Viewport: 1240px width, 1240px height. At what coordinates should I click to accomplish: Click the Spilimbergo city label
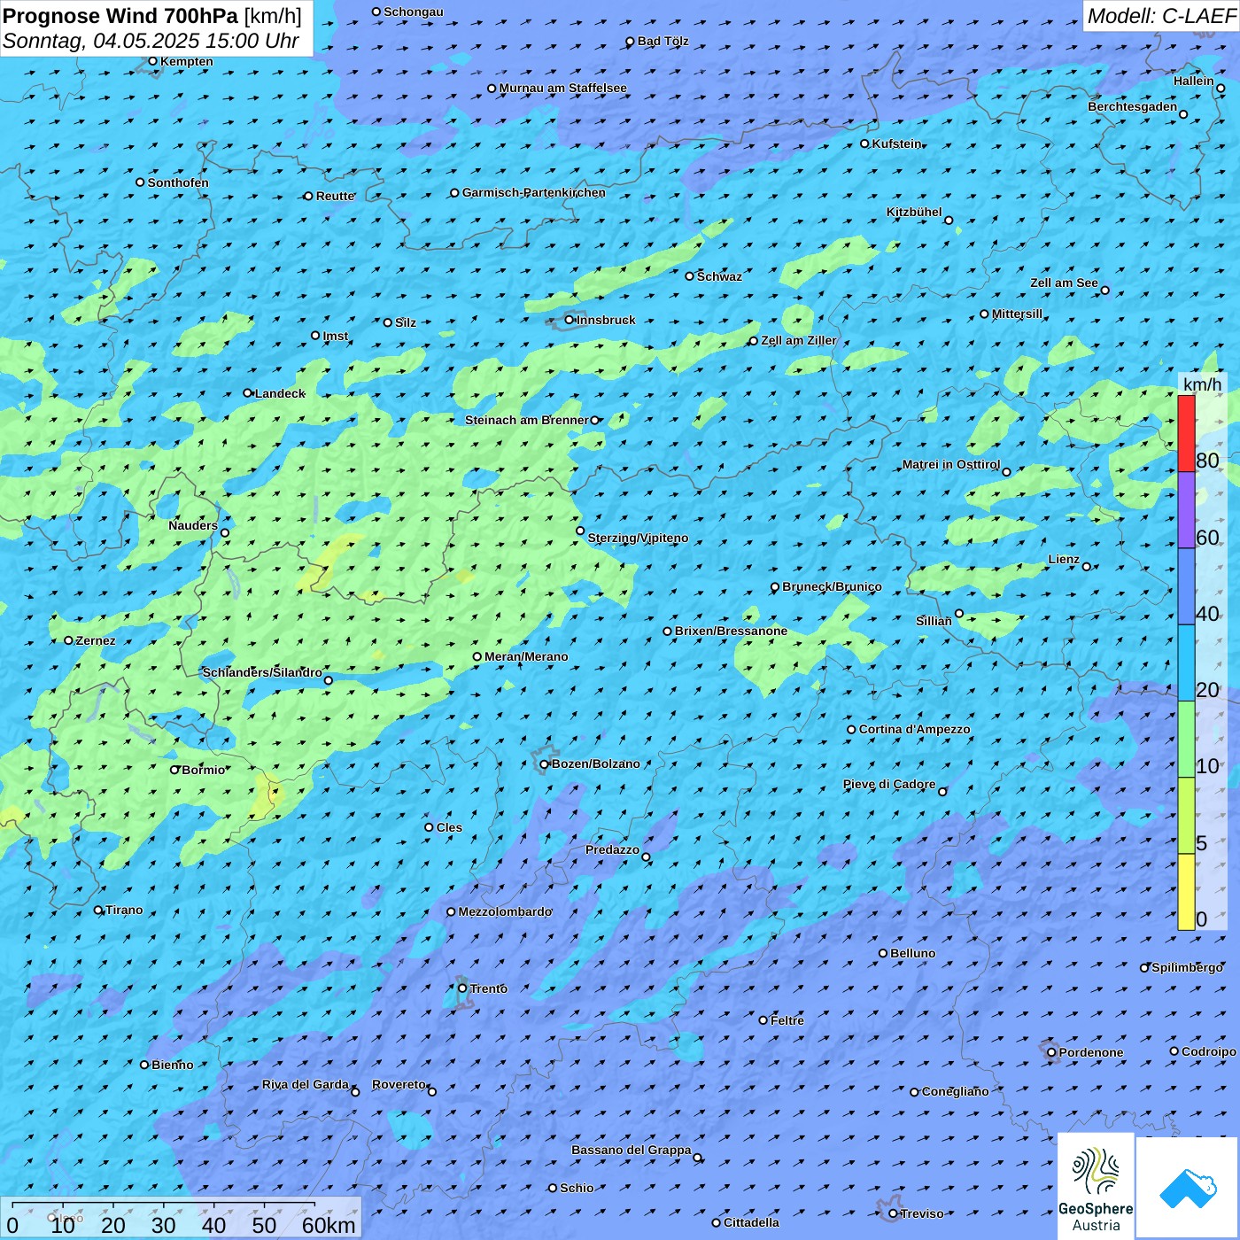pos(1187,967)
